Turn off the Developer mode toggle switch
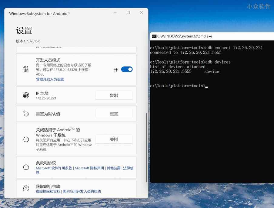Viewport: 274px width, 208px height. click(x=127, y=69)
